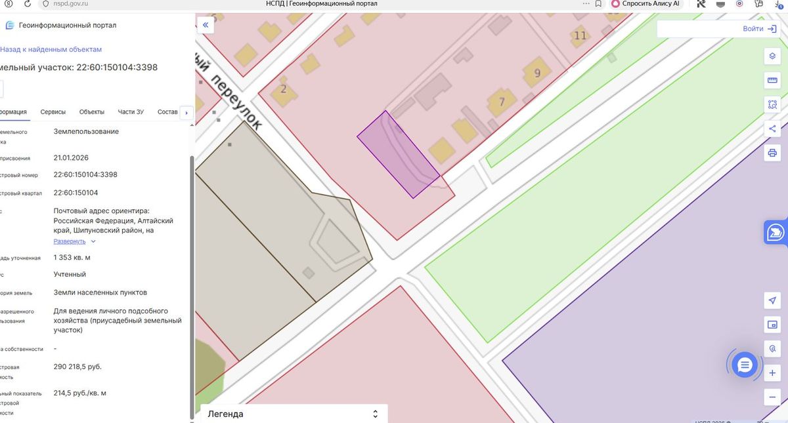Activate the search-by-area selection tool

tap(772, 104)
